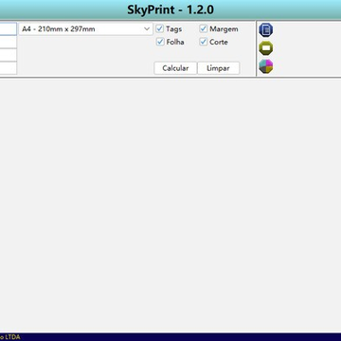Disable the Folha checkbox
This screenshot has height=341, width=341.
click(160, 42)
